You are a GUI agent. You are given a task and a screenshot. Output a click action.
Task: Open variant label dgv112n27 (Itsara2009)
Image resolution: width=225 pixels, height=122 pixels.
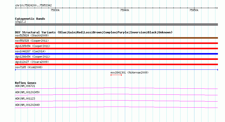tap(32, 62)
